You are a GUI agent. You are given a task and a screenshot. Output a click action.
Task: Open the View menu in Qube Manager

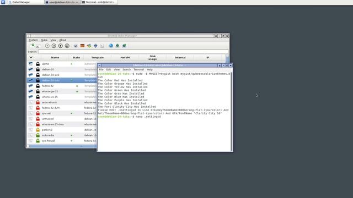pyautogui.click(x=54, y=40)
